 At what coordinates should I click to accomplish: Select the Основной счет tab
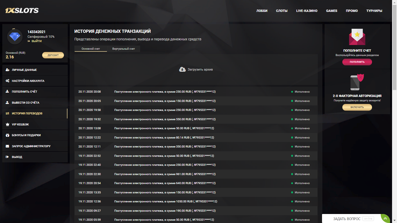coord(91,49)
